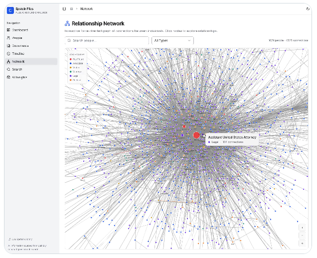The image size is (317, 258).
Task: Open the Timeline view
Action: (18, 54)
